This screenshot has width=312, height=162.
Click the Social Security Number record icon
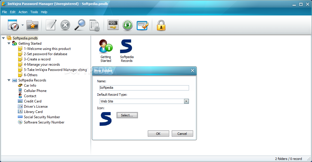click(20, 117)
